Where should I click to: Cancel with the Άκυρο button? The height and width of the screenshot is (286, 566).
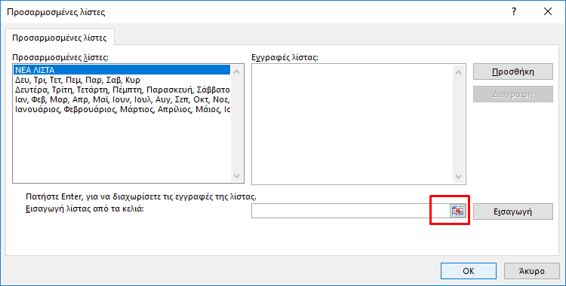coord(531,270)
